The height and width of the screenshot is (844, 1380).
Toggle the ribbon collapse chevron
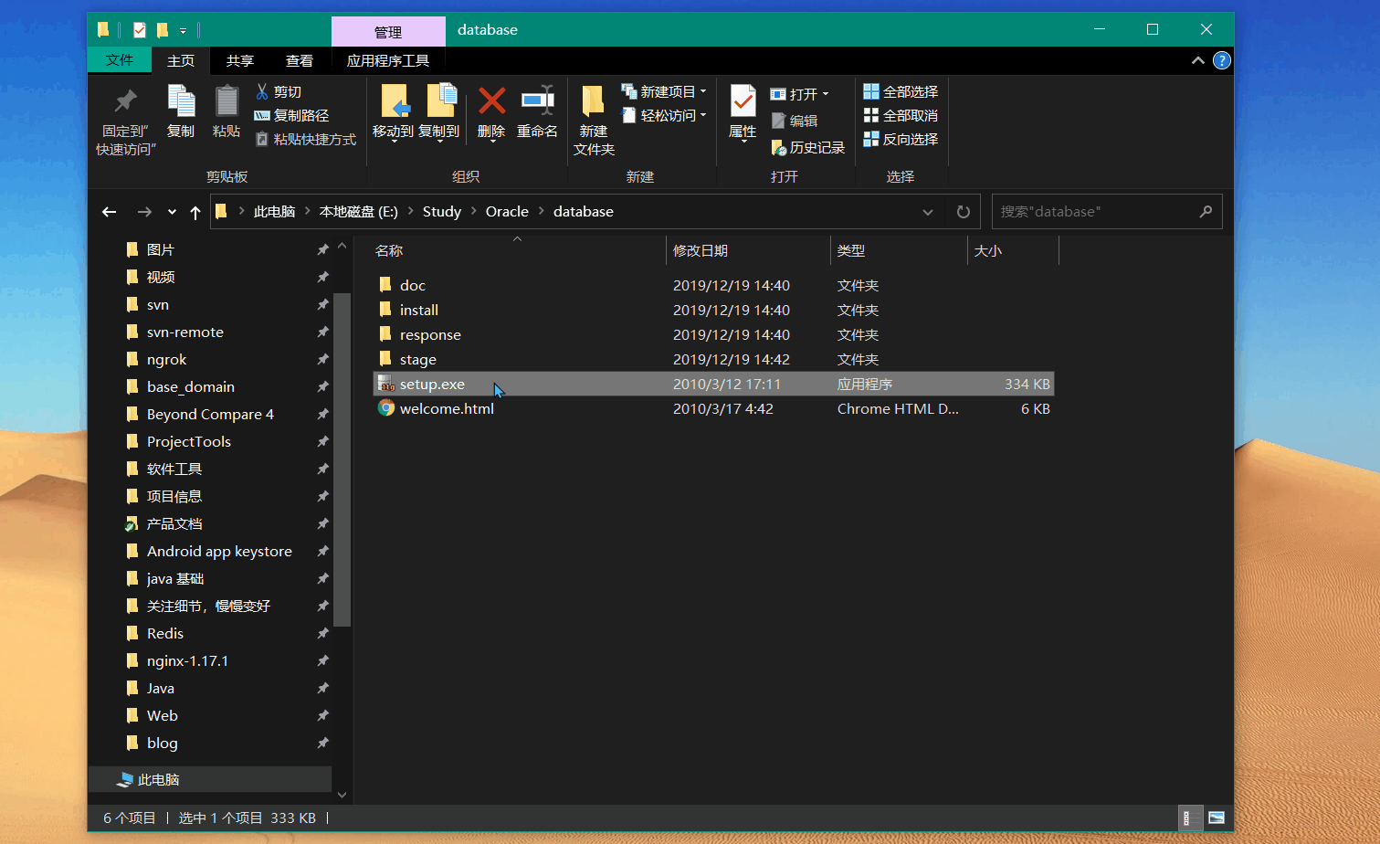pos(1197,60)
